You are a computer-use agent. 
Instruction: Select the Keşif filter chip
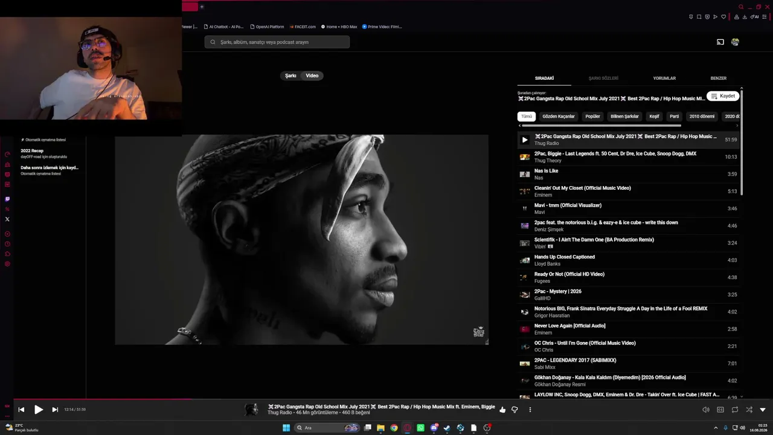click(x=654, y=116)
